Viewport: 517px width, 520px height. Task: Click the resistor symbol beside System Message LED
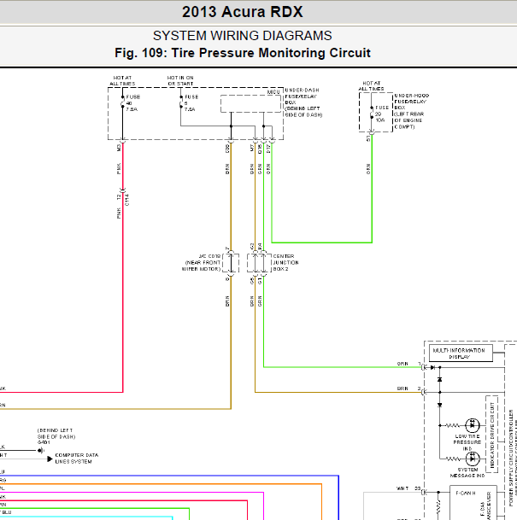pyautogui.click(x=453, y=459)
